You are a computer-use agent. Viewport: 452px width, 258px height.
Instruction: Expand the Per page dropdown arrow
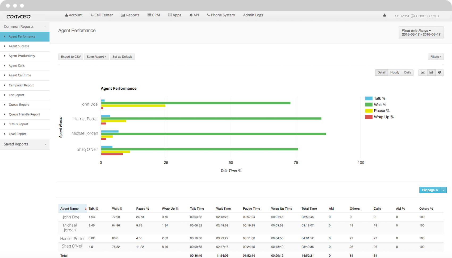click(443, 190)
